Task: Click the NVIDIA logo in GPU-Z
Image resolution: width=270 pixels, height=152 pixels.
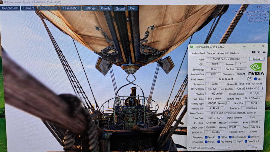Action: (x=256, y=69)
